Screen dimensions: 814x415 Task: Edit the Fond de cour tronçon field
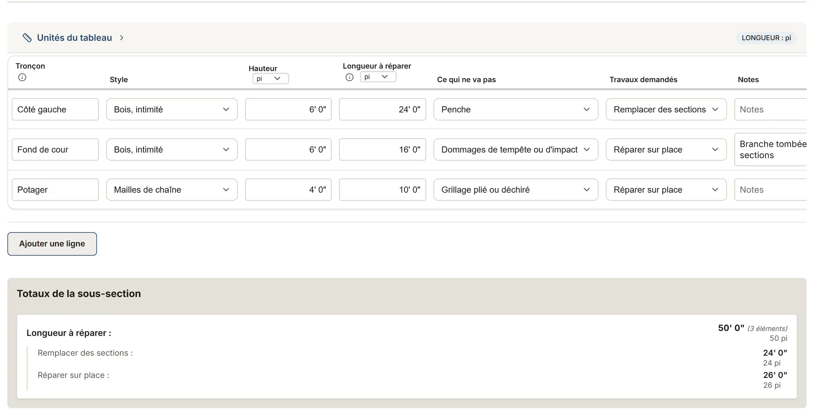pos(55,150)
